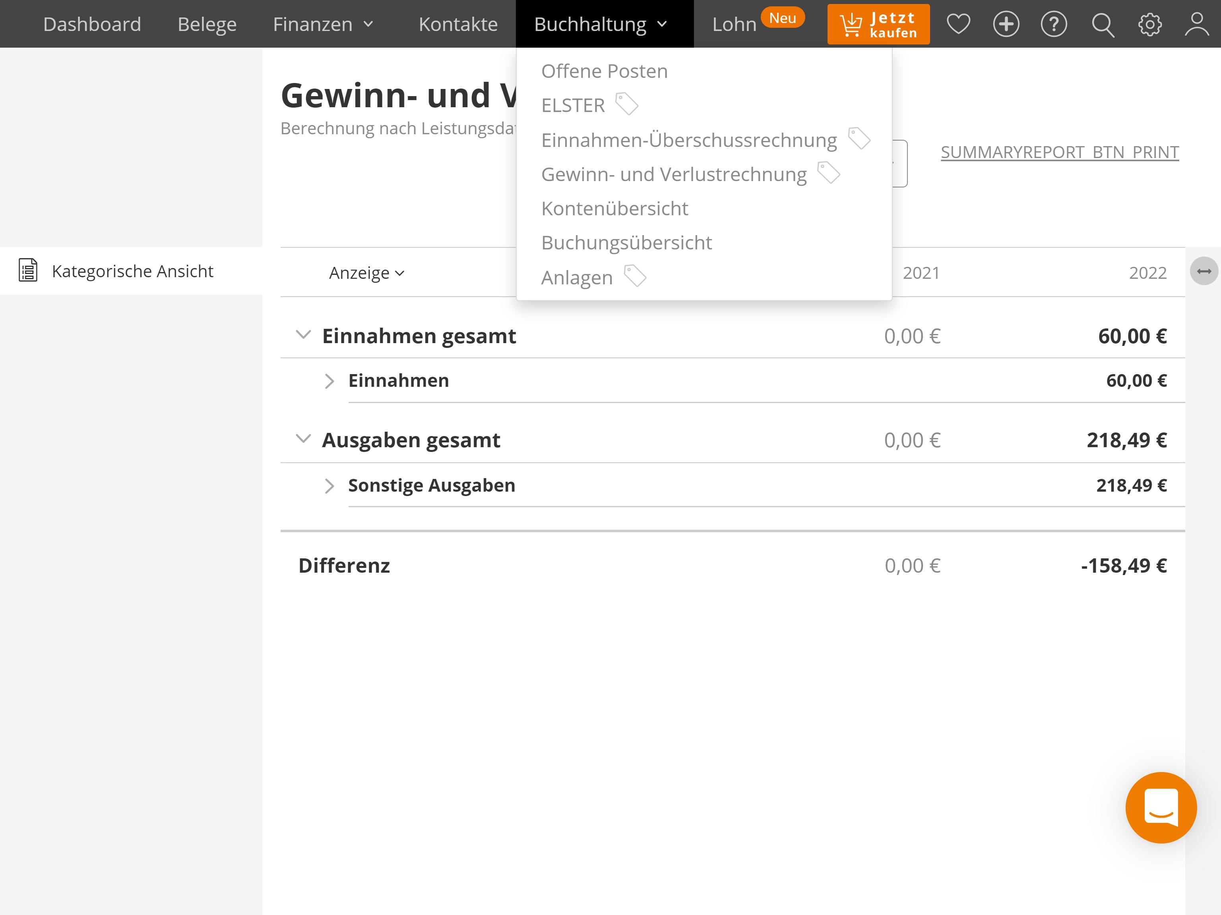
Task: Collapse the Einnahmen gesamt section
Action: [x=303, y=335]
